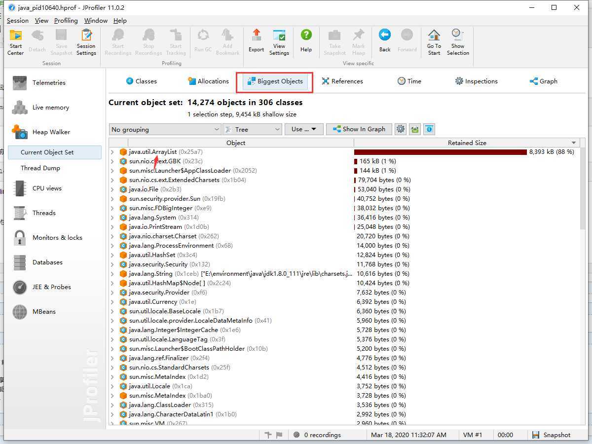This screenshot has width=592, height=444.
Task: Open the Window menu
Action: point(96,21)
